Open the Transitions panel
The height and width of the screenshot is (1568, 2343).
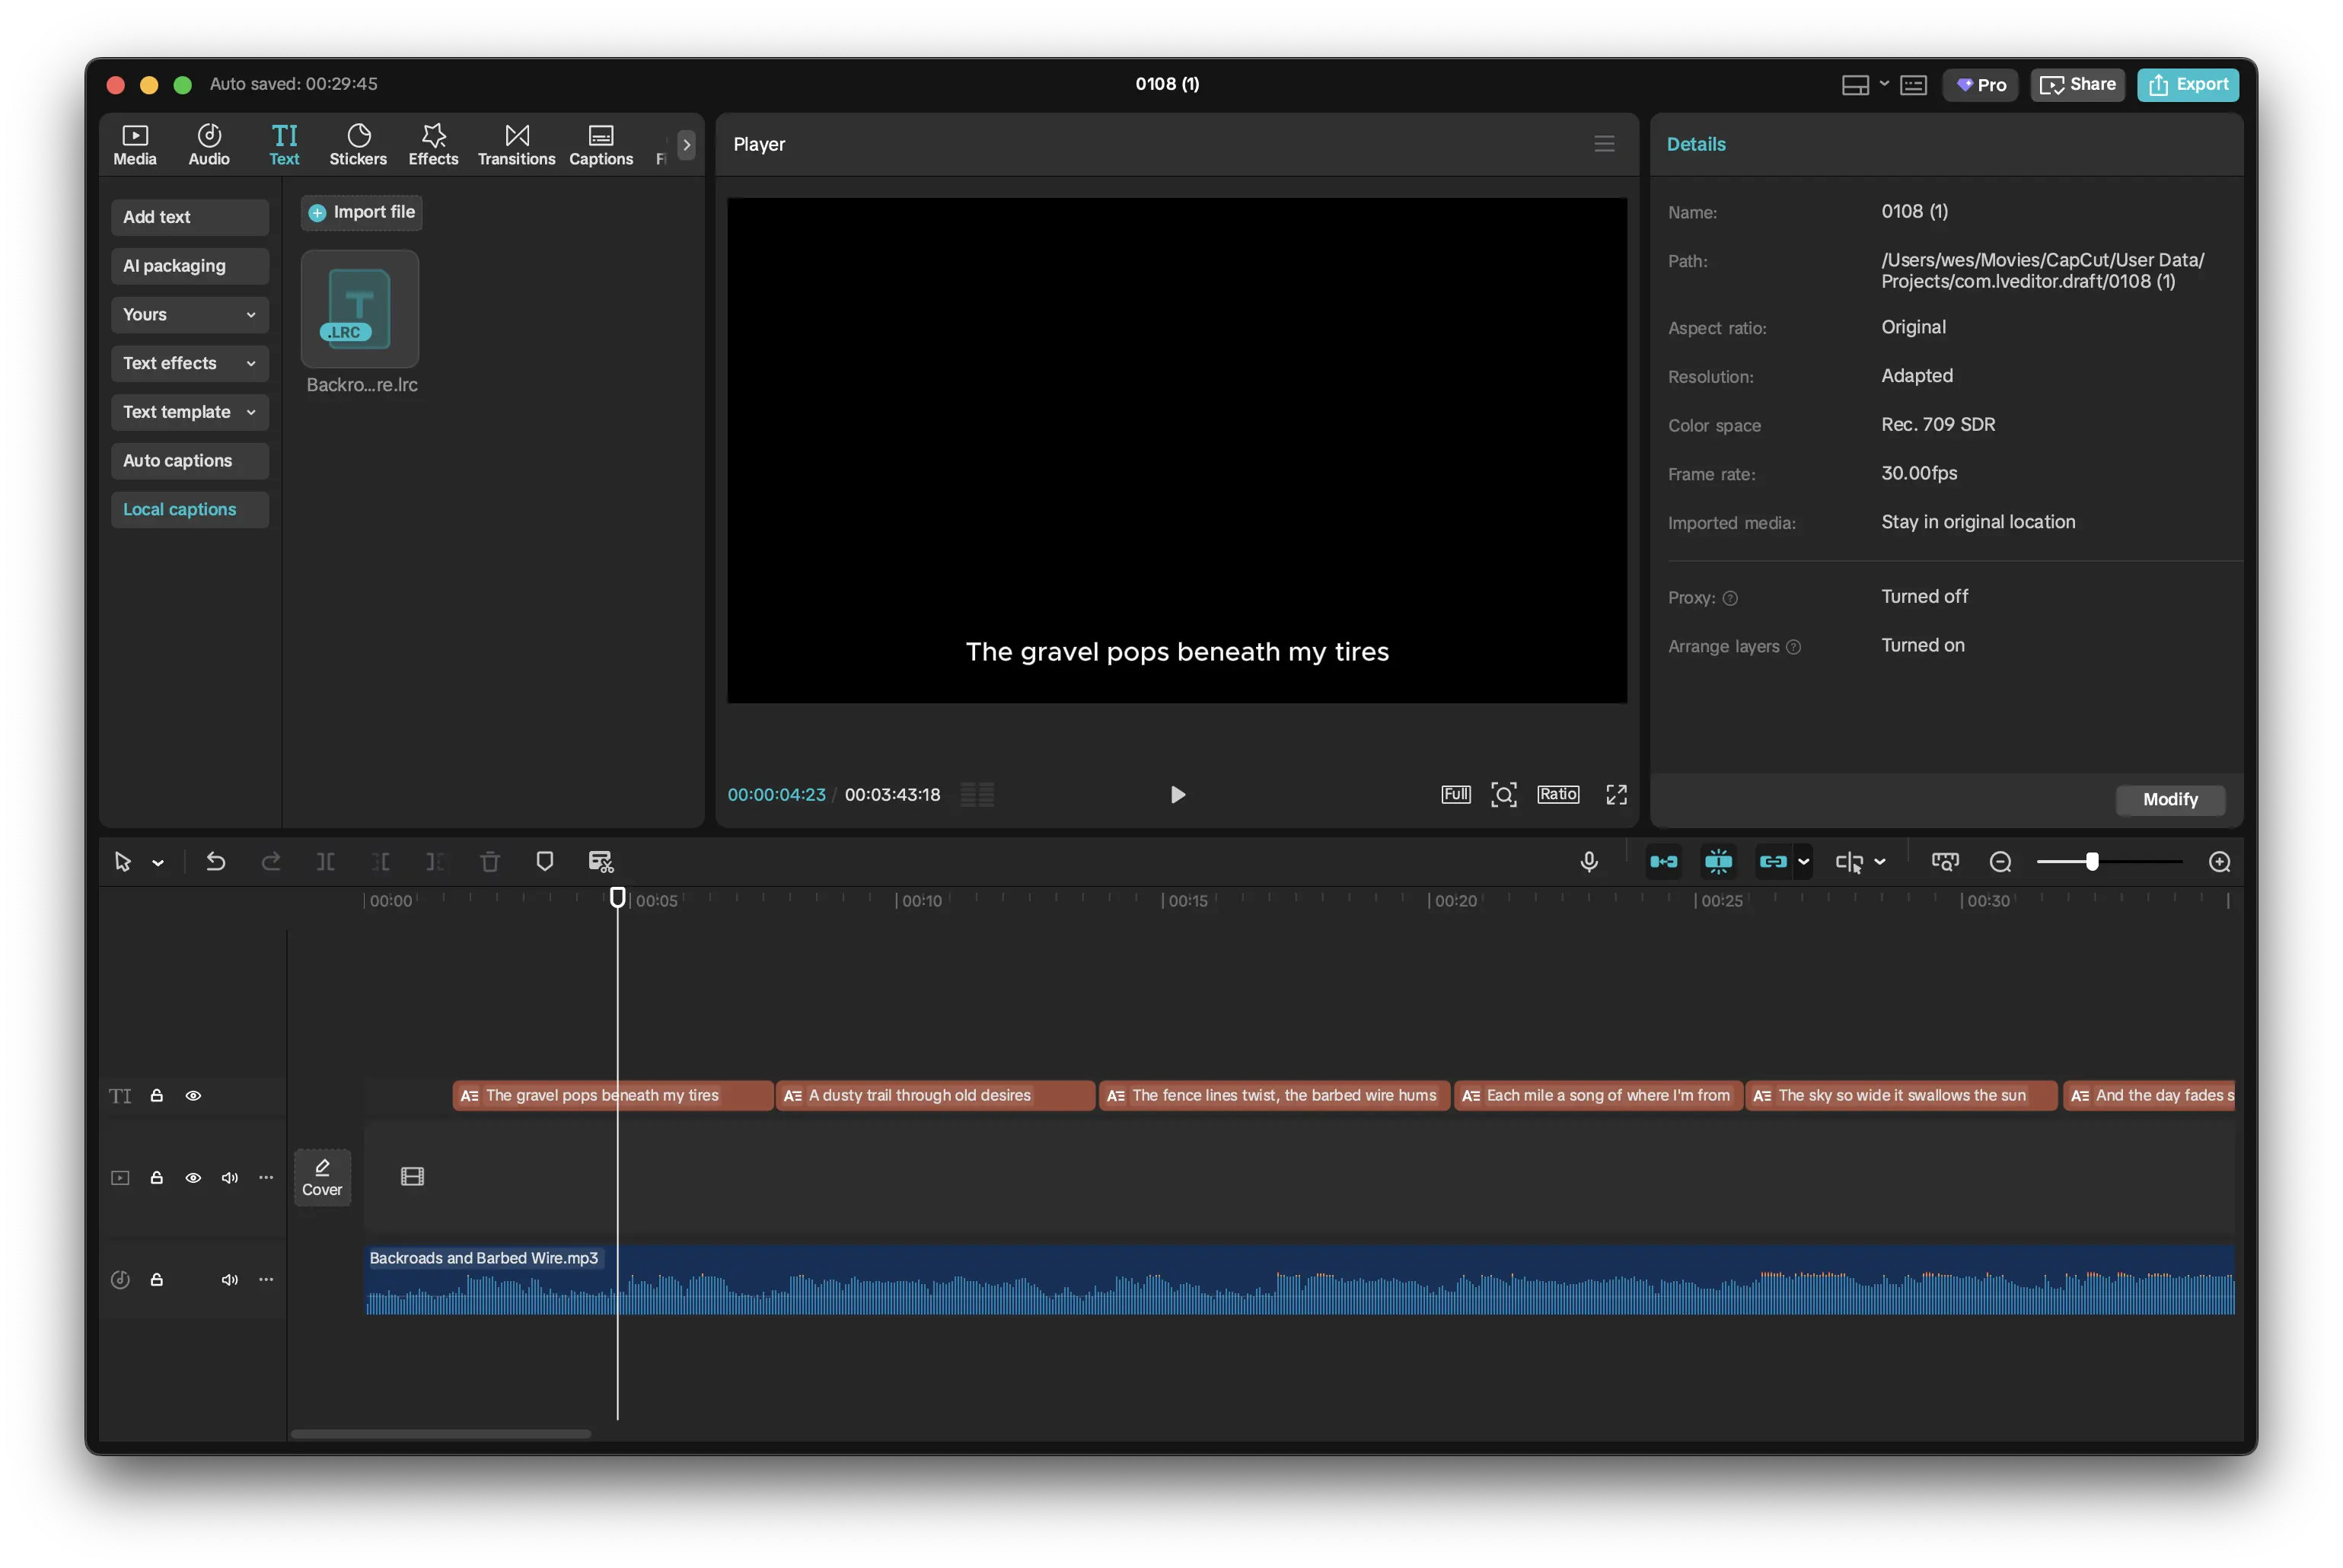pyautogui.click(x=516, y=143)
